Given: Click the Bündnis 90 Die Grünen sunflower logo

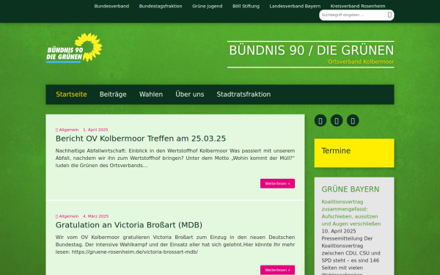Looking at the screenshot, I should tap(74, 48).
